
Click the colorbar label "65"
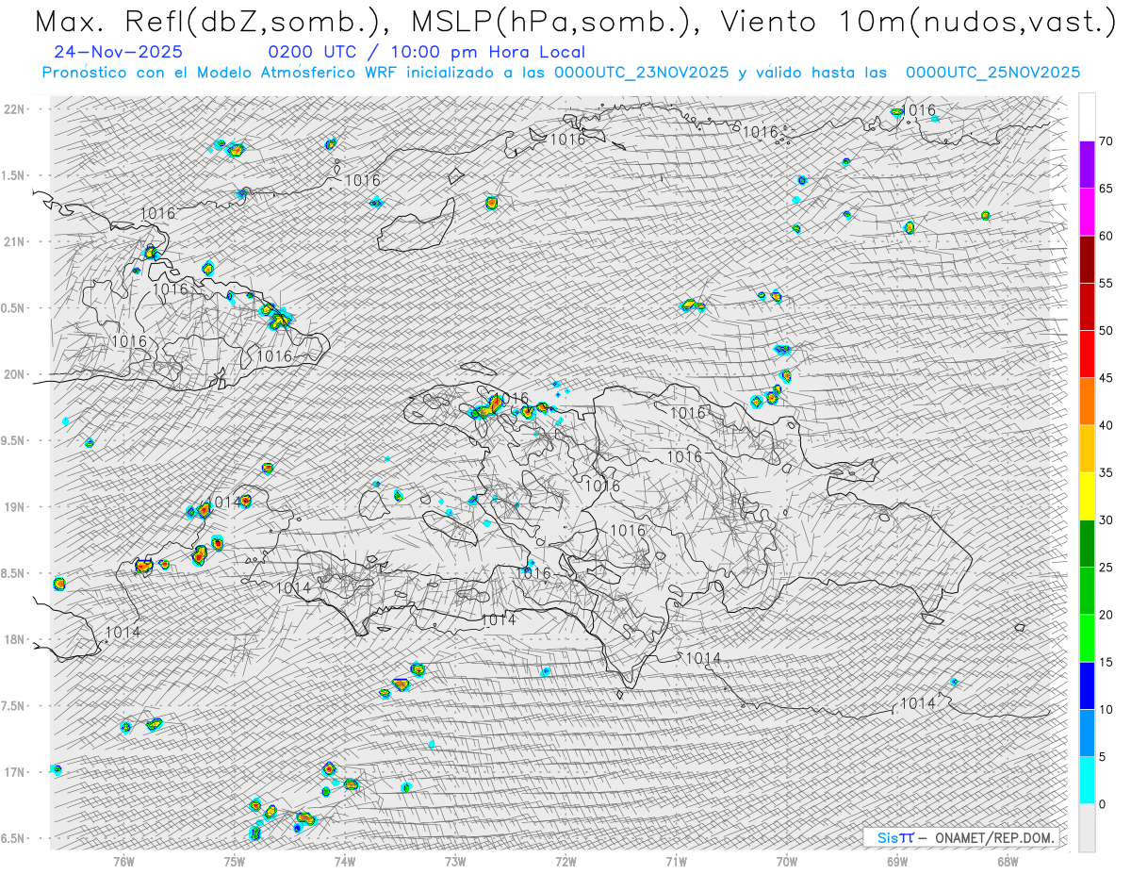(1106, 189)
